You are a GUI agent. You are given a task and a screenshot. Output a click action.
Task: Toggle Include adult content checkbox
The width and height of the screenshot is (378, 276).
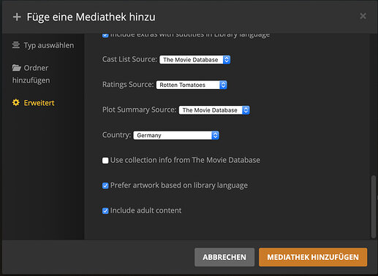pyautogui.click(x=105, y=211)
